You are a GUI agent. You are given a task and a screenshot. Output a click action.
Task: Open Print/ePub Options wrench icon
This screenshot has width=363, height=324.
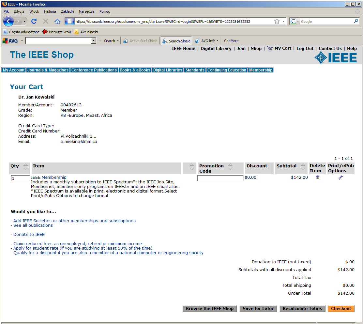pos(340,177)
